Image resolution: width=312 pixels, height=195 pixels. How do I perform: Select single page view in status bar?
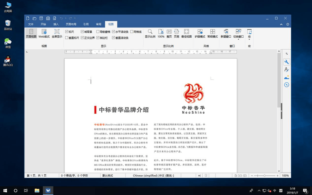pos(236,176)
